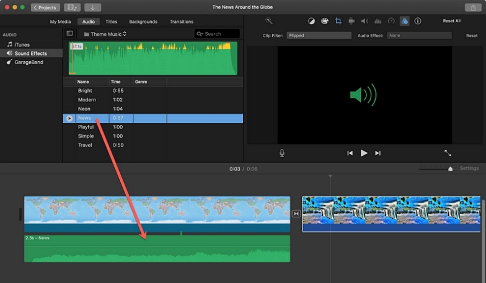486x283 pixels.
Task: Skip to the previous clip
Action: point(350,153)
